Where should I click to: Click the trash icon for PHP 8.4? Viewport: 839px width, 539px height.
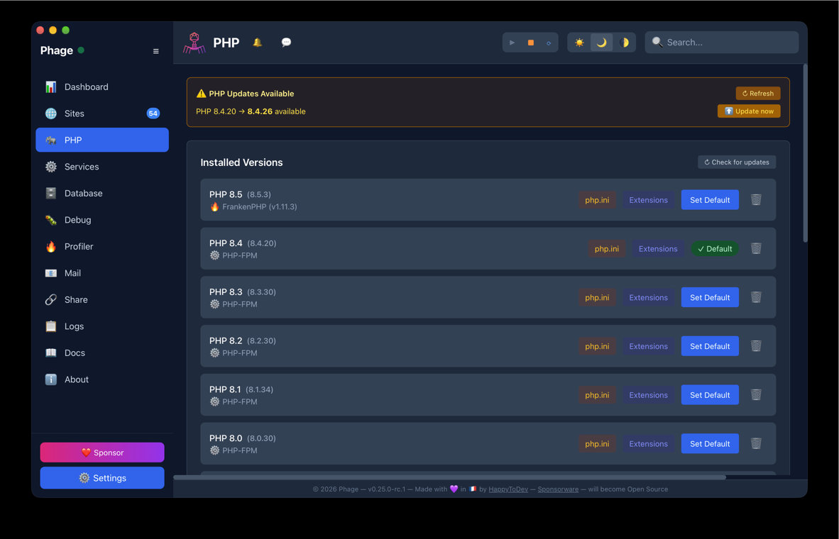(x=755, y=248)
